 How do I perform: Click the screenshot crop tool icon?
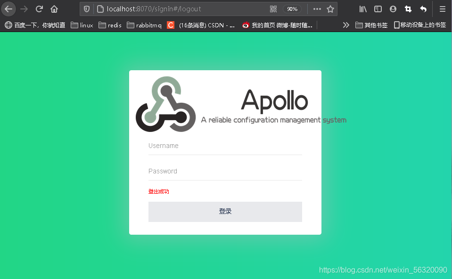click(x=408, y=9)
